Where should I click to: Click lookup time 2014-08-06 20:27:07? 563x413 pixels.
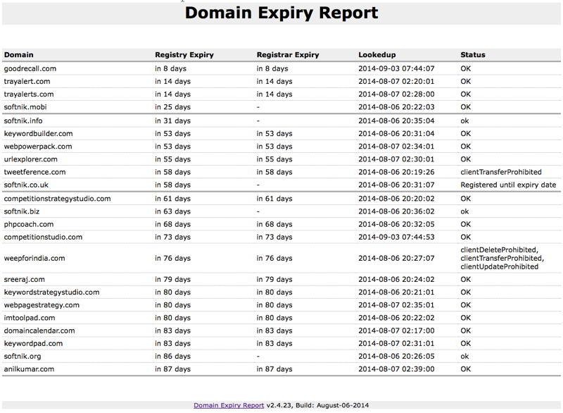pos(396,258)
